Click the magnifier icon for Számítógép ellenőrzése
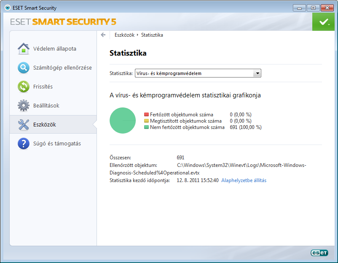The height and width of the screenshot is (263, 338). 24,68
